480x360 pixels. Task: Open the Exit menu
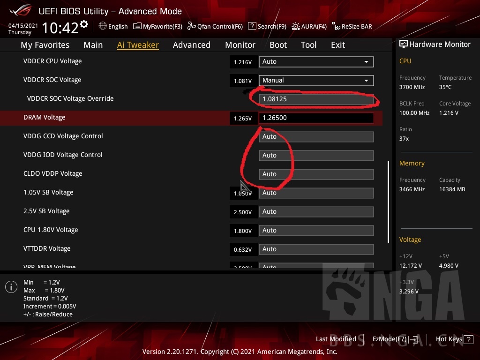[337, 45]
